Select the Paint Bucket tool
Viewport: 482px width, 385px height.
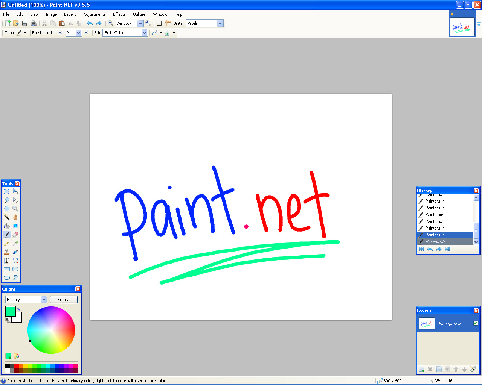tap(7, 226)
